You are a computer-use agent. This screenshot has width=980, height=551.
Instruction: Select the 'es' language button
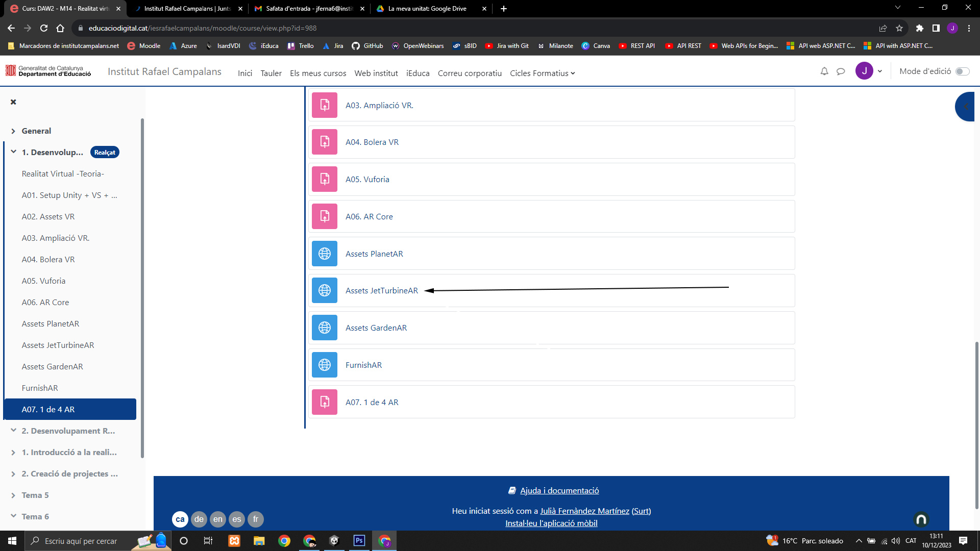(x=237, y=519)
